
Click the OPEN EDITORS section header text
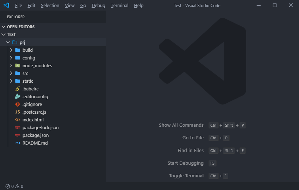(x=21, y=27)
